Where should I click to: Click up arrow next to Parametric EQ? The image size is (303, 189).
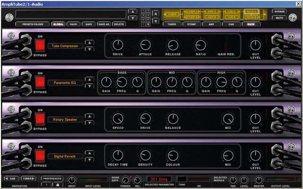(89, 80)
